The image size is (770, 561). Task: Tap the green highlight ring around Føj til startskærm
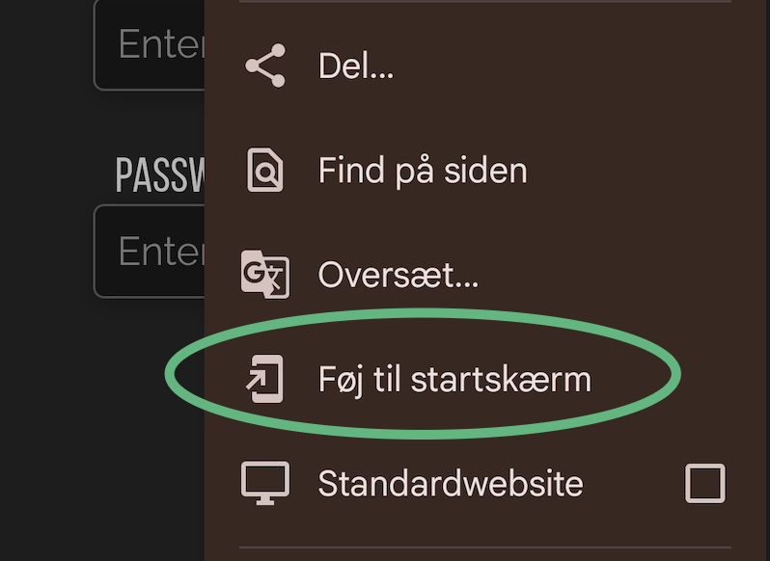[423, 314]
